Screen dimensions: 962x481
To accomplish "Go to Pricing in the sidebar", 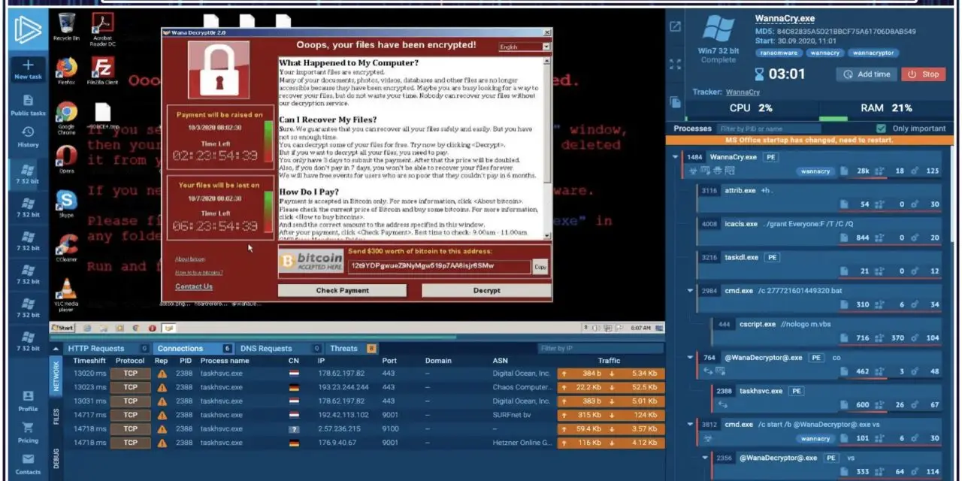I will coord(28,433).
